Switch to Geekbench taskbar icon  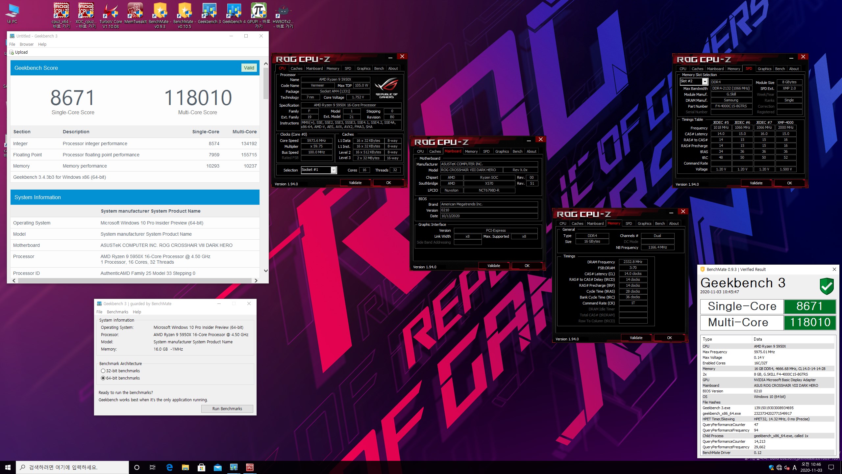click(234, 467)
